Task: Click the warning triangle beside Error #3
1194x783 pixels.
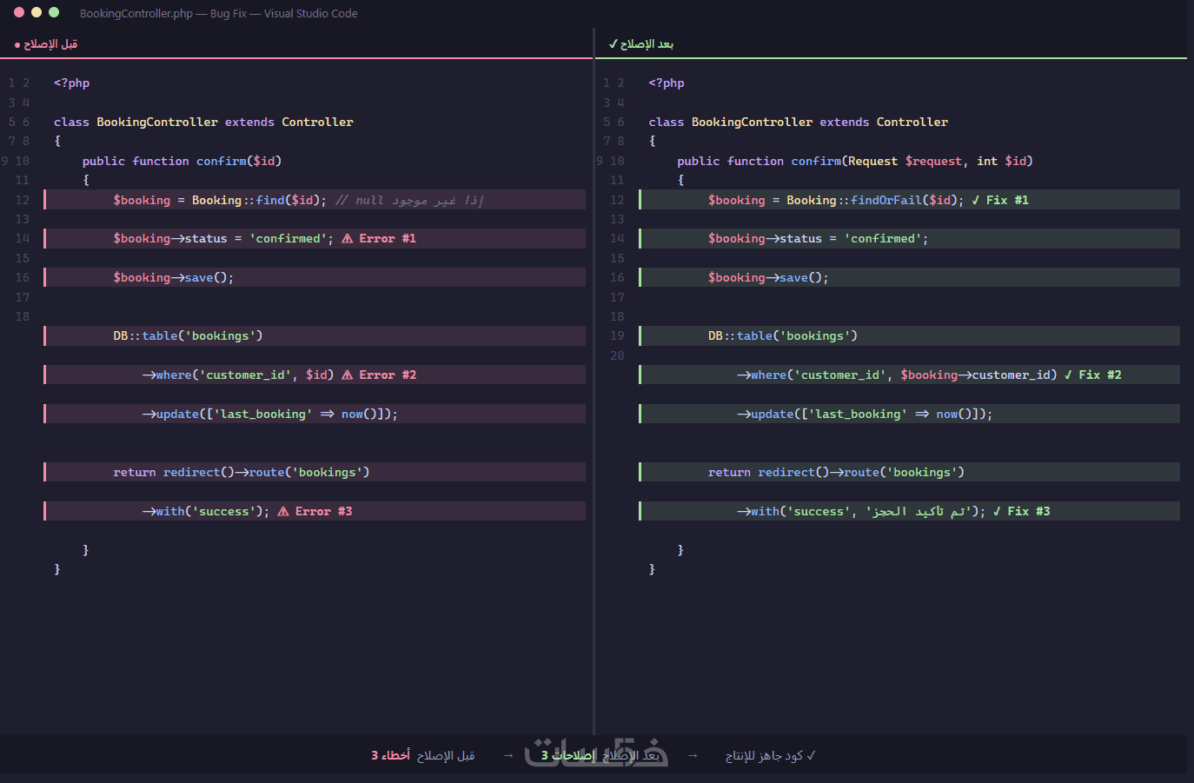Action: pyautogui.click(x=283, y=512)
